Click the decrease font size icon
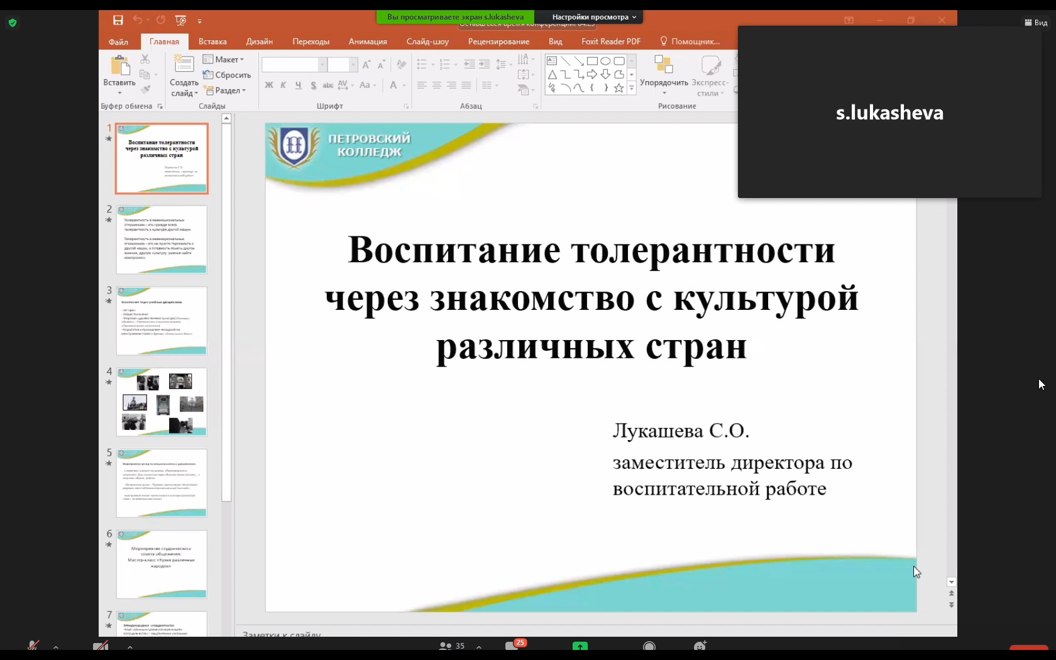 (x=381, y=65)
